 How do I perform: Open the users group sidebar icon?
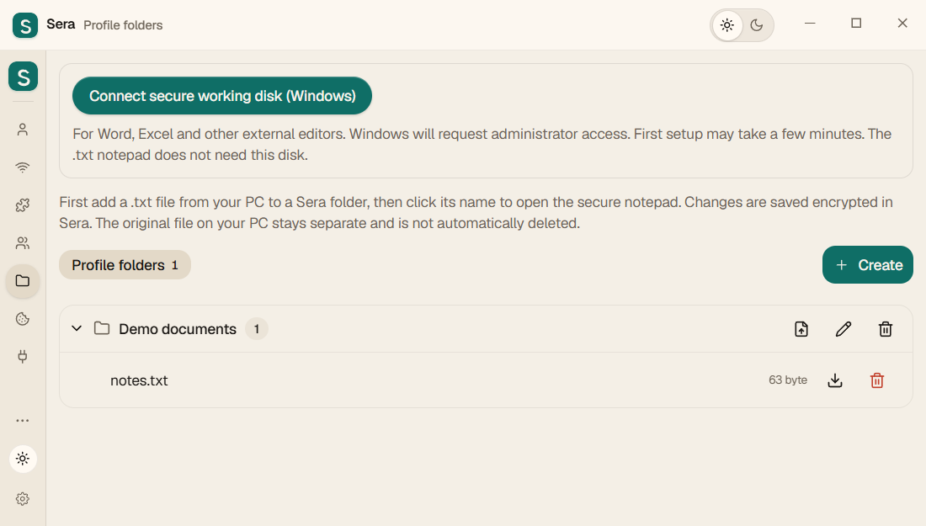23,242
